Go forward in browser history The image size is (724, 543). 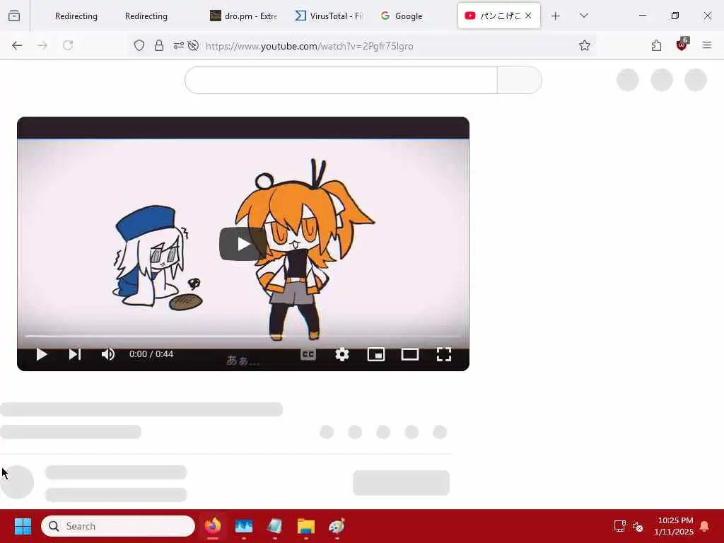42,45
